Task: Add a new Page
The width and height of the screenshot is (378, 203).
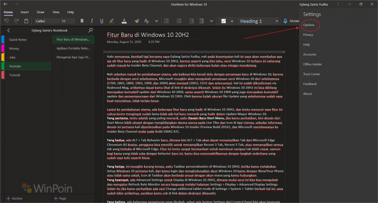Action: (60, 198)
